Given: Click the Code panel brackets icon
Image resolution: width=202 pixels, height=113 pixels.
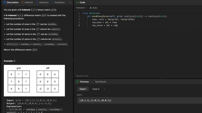Looking at the screenshot, I should (77, 2).
